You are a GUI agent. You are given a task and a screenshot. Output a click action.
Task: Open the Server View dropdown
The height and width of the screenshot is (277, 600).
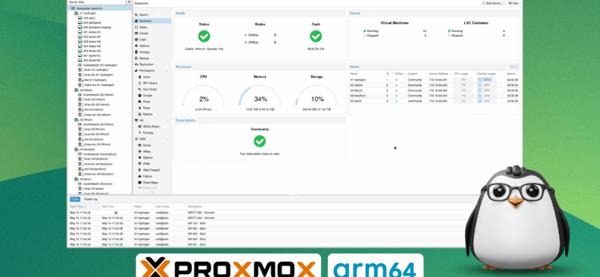click(97, 2)
